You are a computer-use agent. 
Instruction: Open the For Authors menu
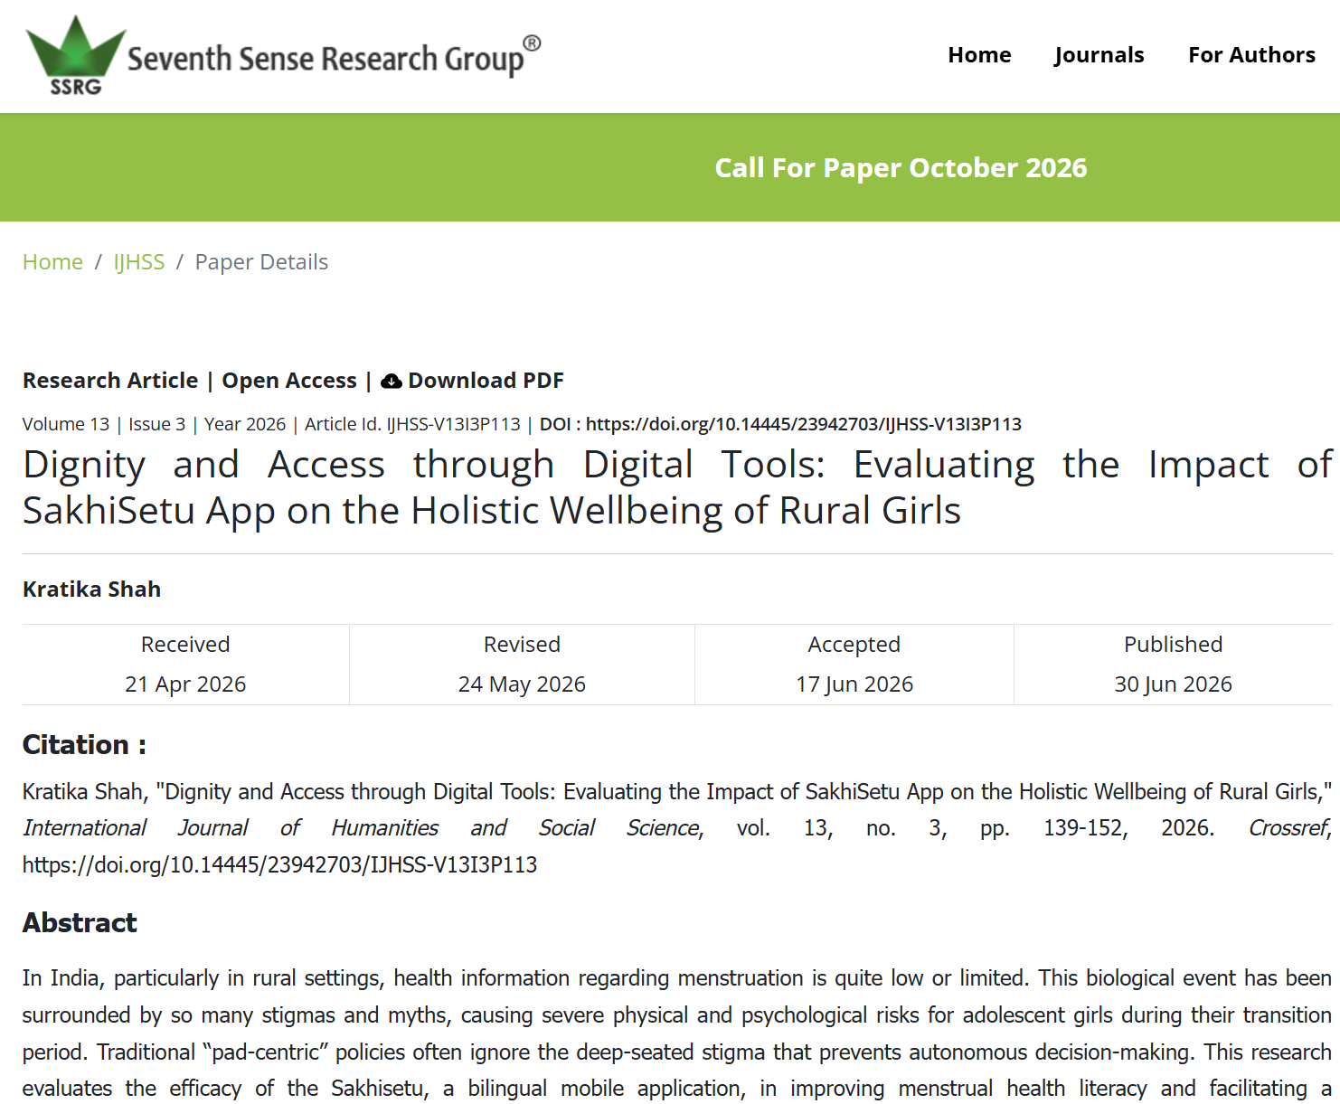(x=1251, y=55)
